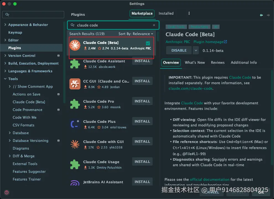Open the plugins more-options kebab menu
This screenshot has width=274, height=199.
pos(189,14)
